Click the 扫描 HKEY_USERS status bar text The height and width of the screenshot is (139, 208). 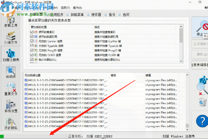99,136
